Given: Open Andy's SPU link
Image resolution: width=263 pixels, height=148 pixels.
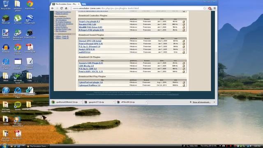Looking at the screenshot, I should tap(87, 49).
